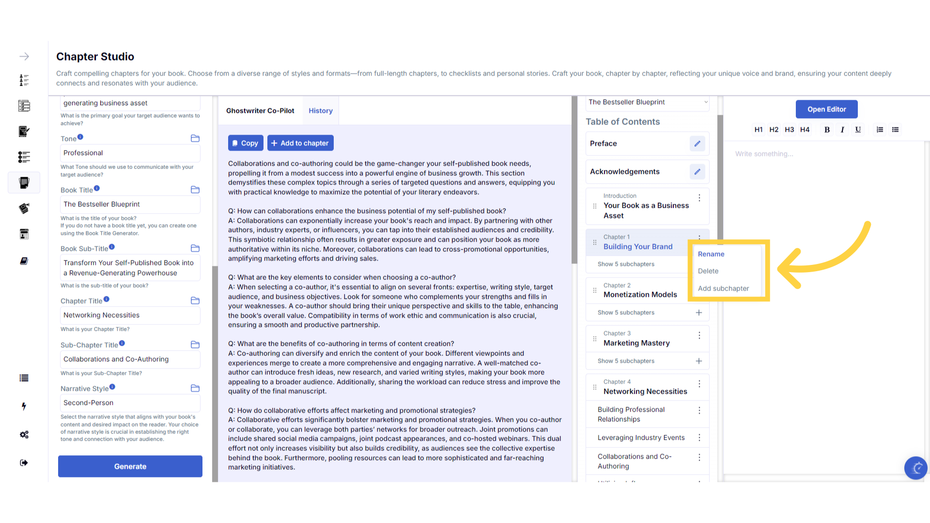
Task: Expand Show 5 subchapters under Monetization Models
Action: click(626, 312)
